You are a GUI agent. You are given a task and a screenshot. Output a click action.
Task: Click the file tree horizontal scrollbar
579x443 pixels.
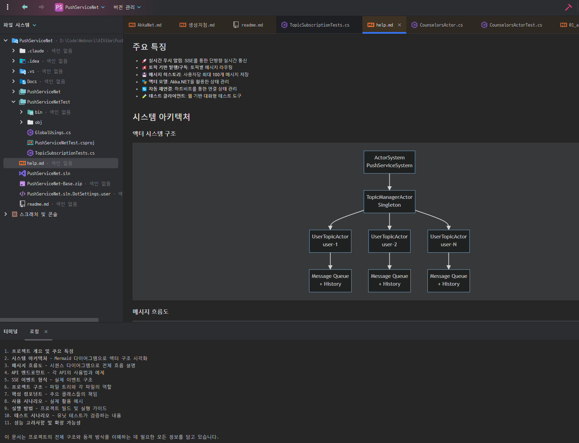(49, 320)
